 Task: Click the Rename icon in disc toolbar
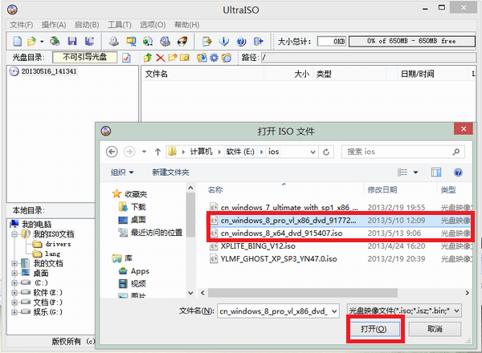point(185,58)
